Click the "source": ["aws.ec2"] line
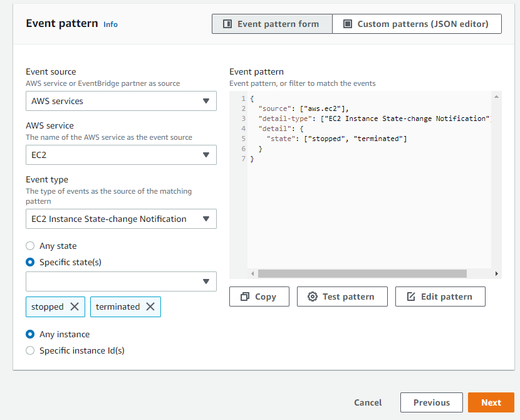 (303, 108)
